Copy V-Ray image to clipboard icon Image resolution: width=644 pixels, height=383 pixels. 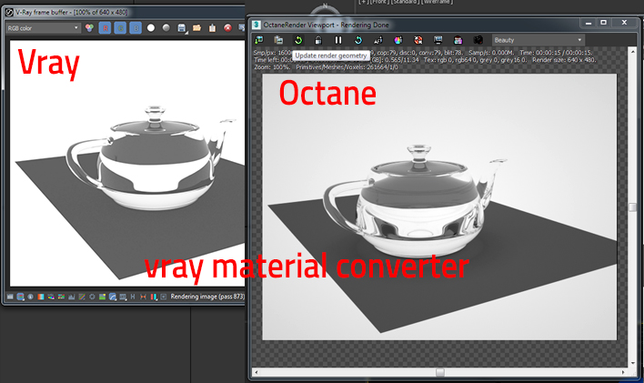[212, 28]
